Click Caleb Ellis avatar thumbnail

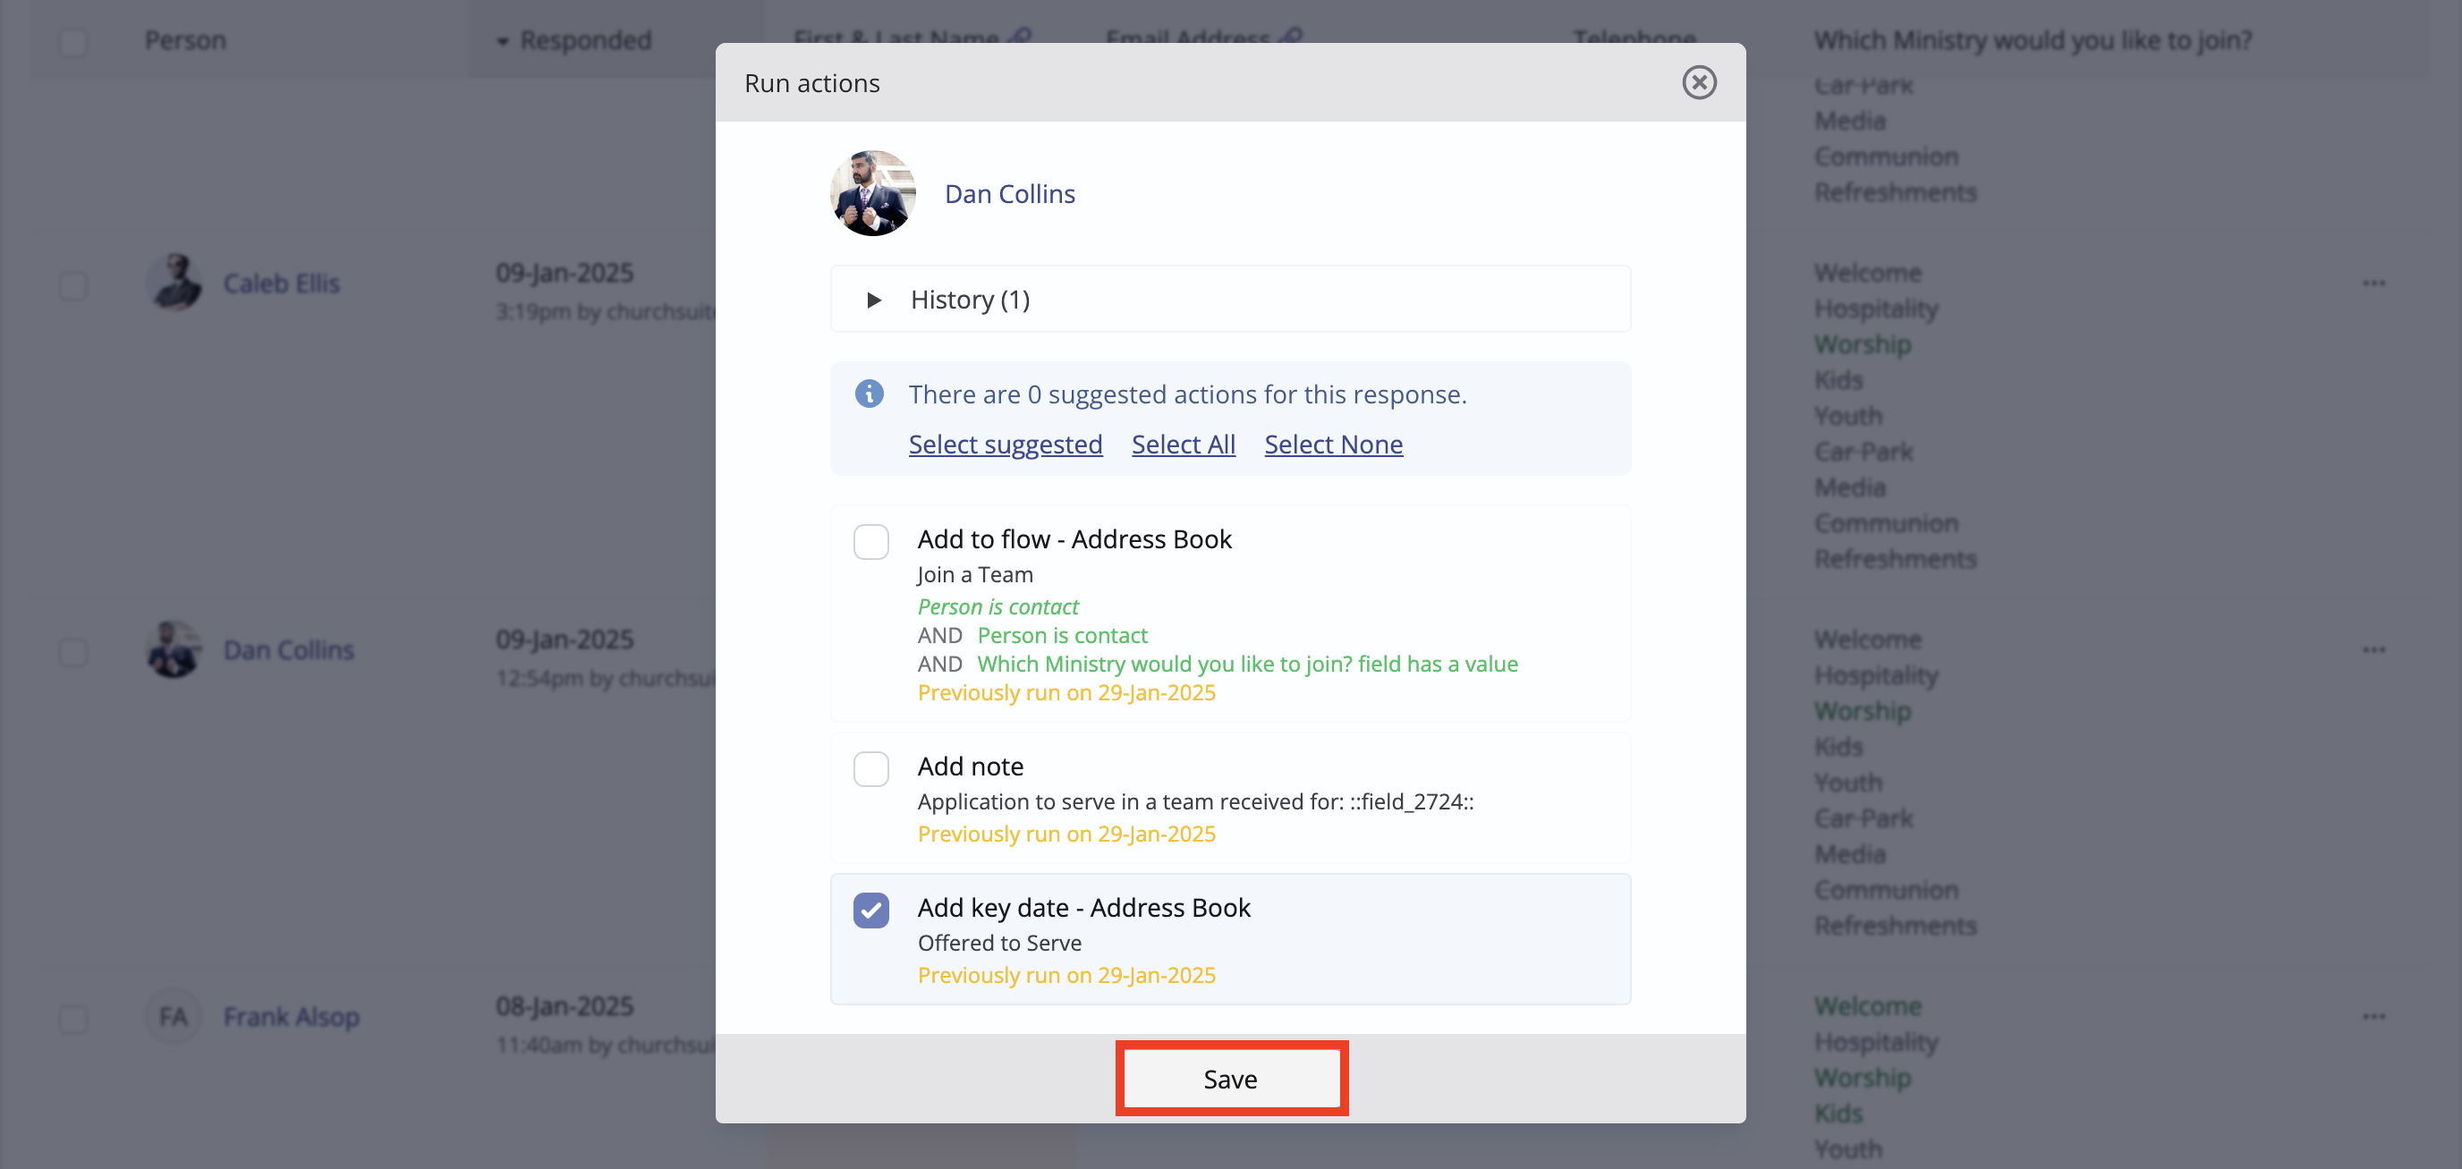pos(173,282)
